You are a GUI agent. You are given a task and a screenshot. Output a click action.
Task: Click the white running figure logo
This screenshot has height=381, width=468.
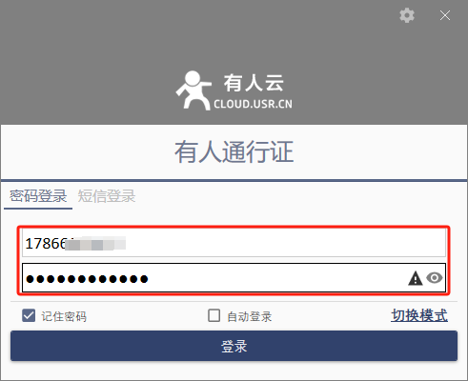(193, 90)
